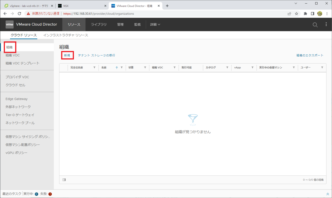Click the failed tasks count badge 1

click(x=50, y=194)
